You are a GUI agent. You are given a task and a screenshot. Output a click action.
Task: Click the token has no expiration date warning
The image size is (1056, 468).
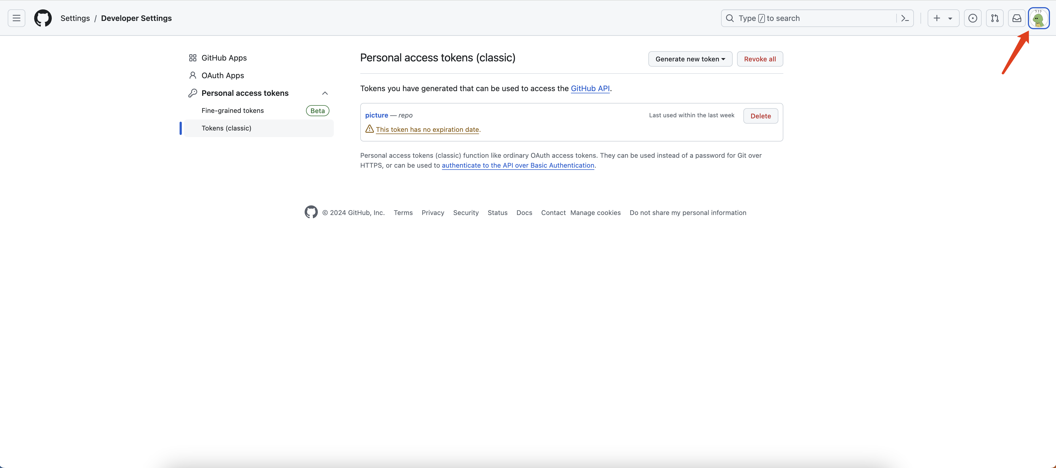click(427, 129)
